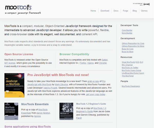Click the Aaron Newton link
This screenshot has height=128, width=154.
click(x=43, y=113)
